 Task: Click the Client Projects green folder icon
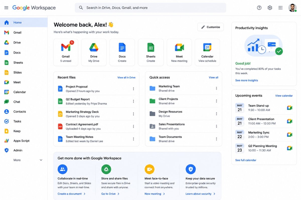(153, 101)
